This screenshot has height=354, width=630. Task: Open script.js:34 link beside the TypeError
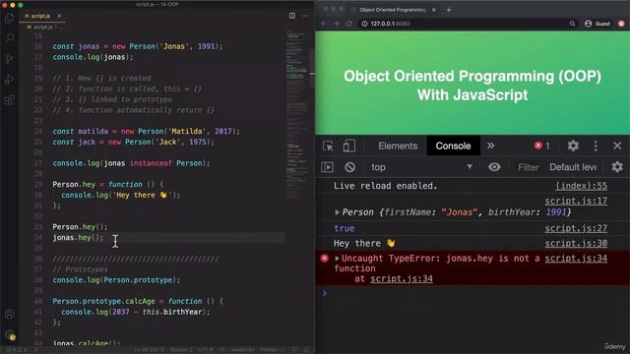(576, 259)
